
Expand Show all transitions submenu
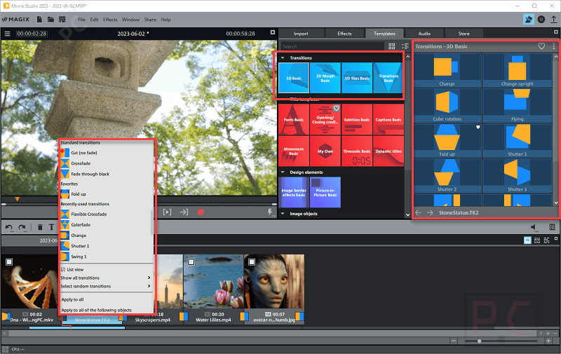[106, 278]
